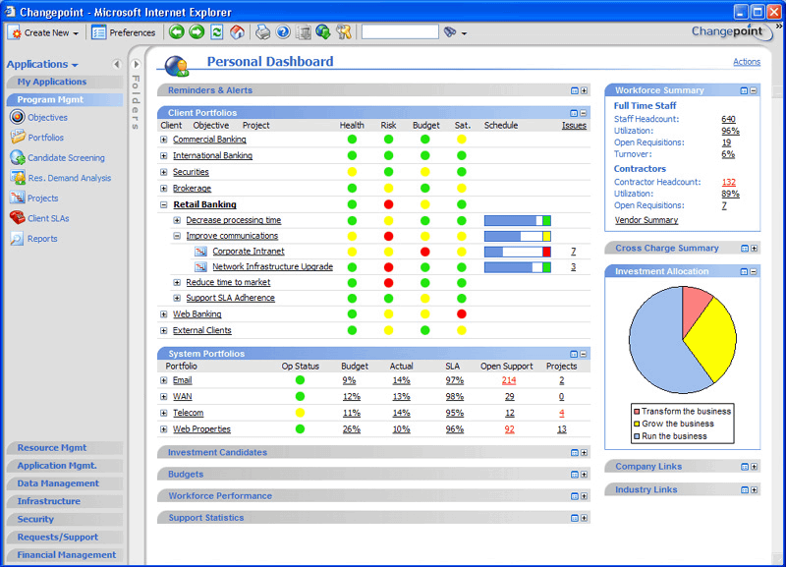Click the Home house icon in the toolbar
This screenshot has width=786, height=567.
[x=237, y=32]
